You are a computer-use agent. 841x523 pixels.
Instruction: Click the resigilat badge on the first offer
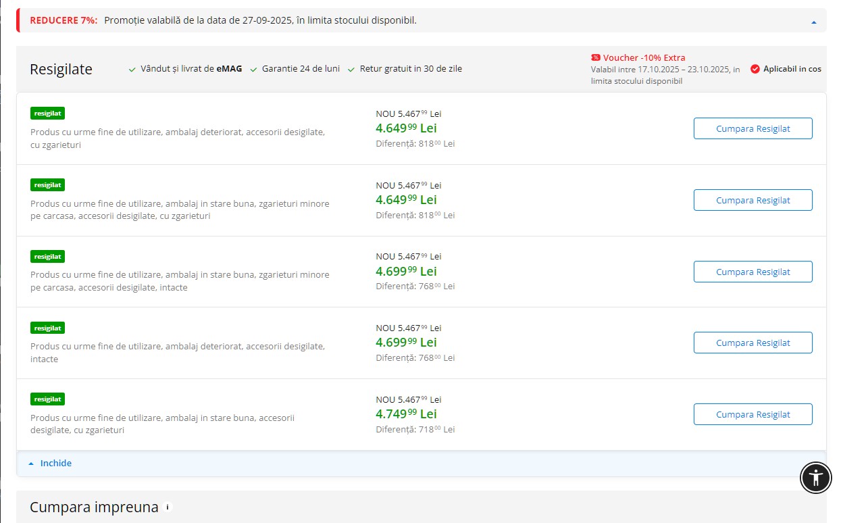click(47, 113)
